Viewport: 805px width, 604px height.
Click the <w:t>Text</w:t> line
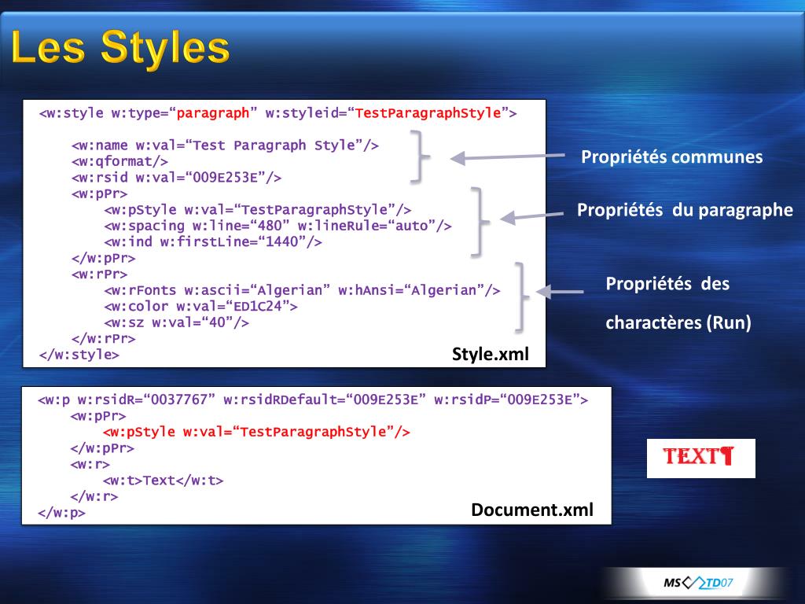tap(164, 481)
